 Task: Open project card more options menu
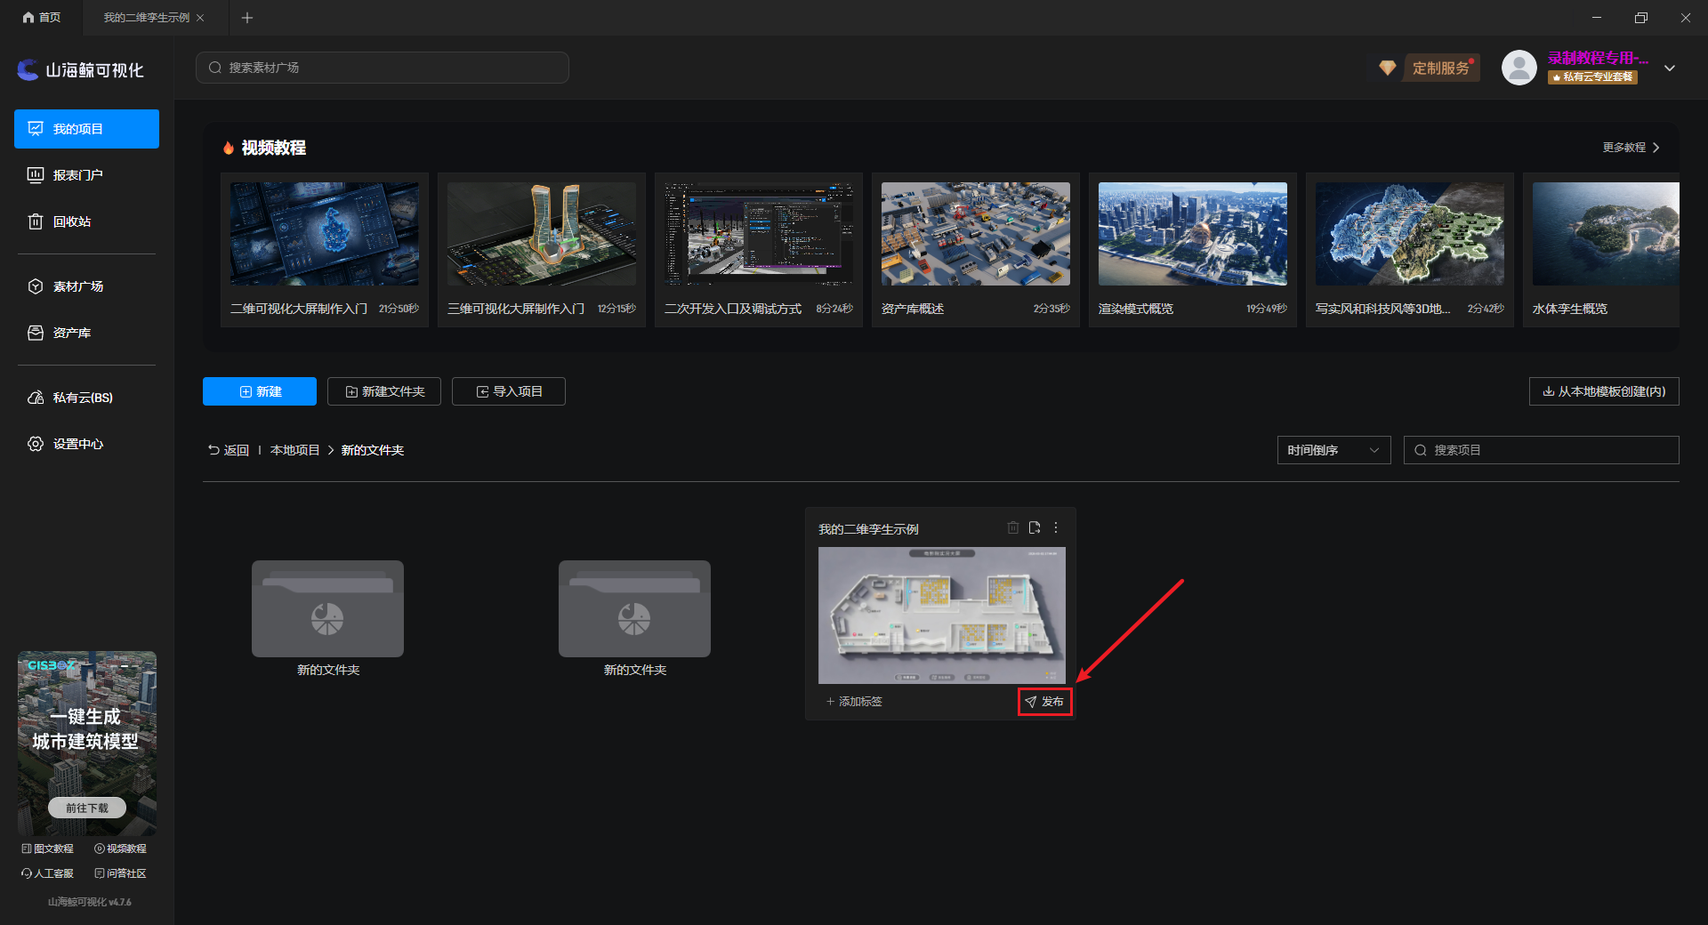[1056, 527]
